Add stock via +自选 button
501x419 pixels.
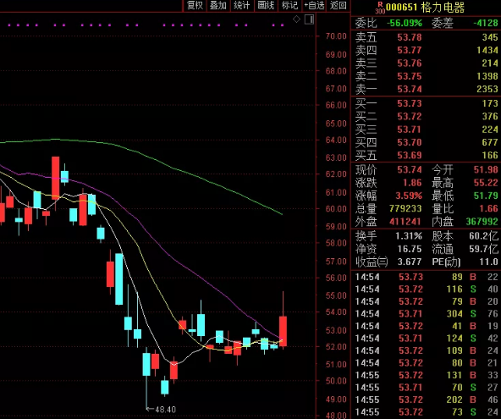[314, 5]
